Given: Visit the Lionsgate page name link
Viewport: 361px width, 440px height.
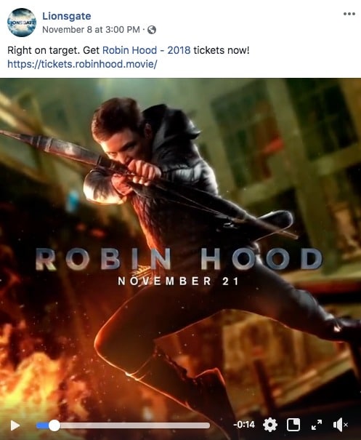Looking at the screenshot, I should click(x=67, y=16).
